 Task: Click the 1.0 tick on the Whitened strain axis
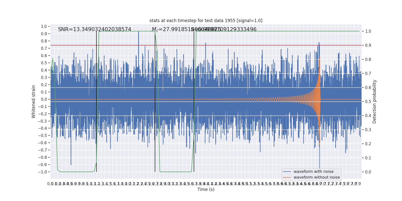coord(44,26)
